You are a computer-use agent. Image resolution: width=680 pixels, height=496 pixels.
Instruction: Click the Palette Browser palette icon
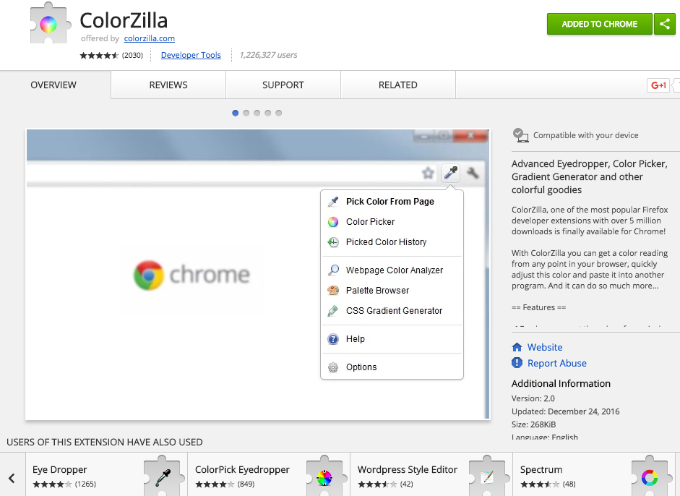coord(333,291)
